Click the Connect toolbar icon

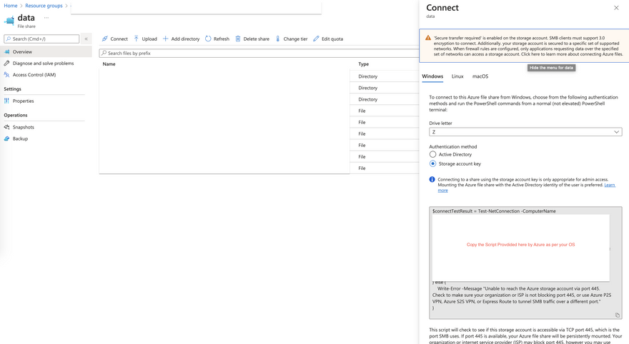pos(105,39)
